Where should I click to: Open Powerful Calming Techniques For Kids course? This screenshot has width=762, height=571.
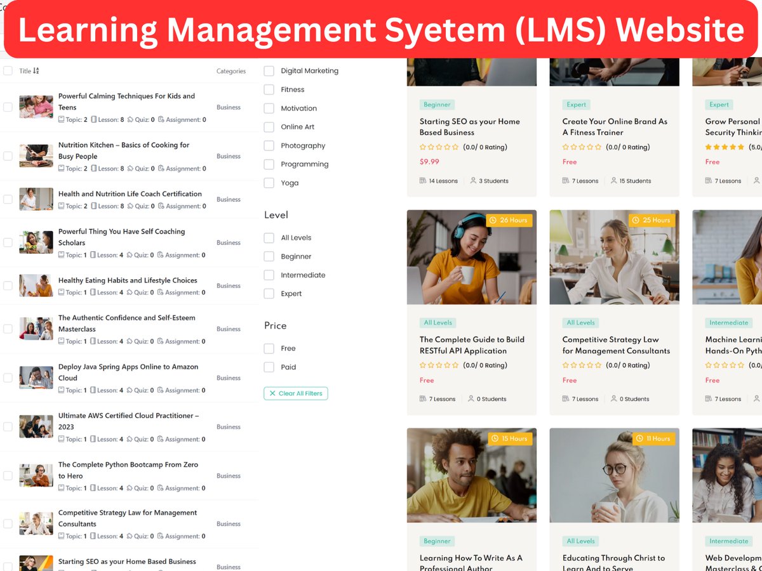(x=126, y=102)
